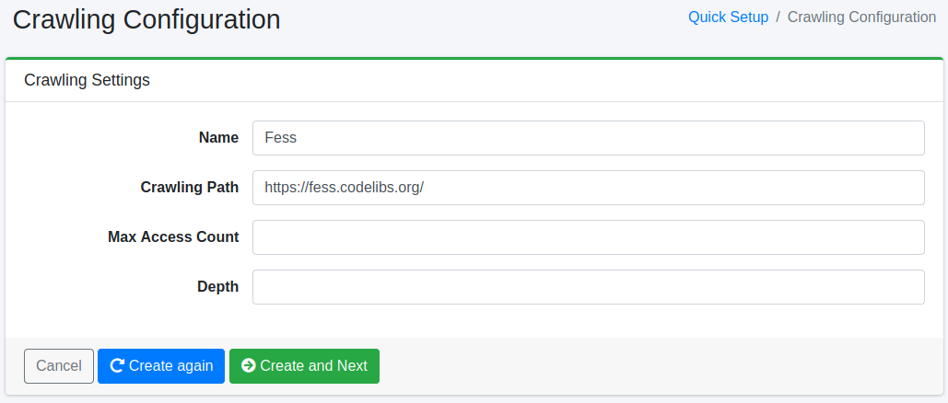
Task: Click the Crawling Configuration page heading
Action: point(146,19)
